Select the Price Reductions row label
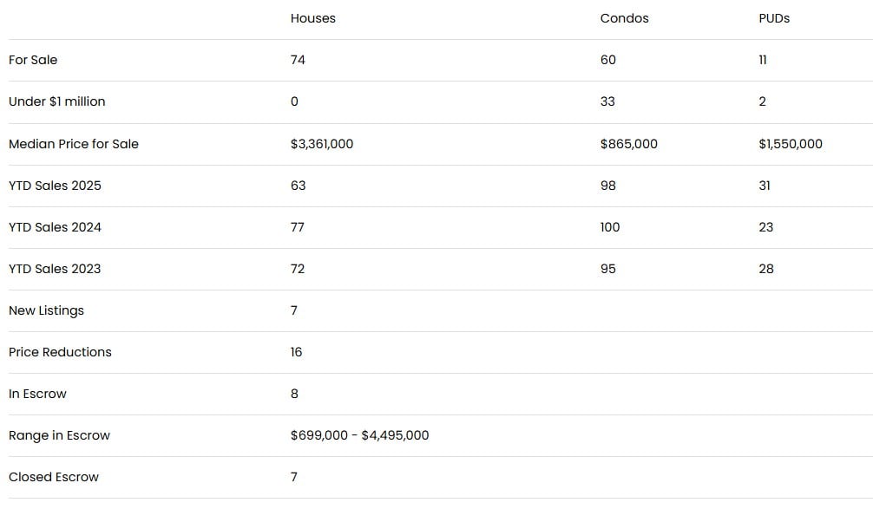 click(60, 352)
